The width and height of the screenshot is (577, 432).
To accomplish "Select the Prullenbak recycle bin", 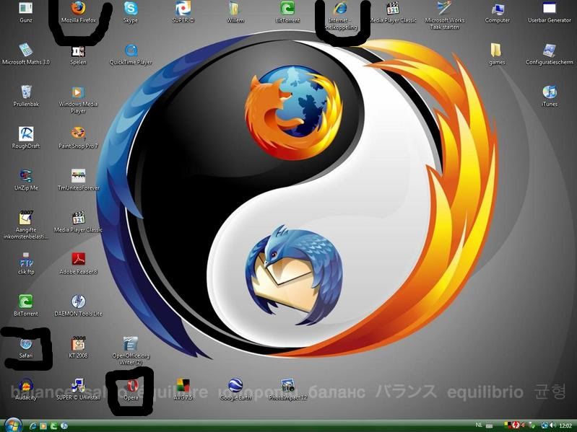I will click(x=26, y=96).
